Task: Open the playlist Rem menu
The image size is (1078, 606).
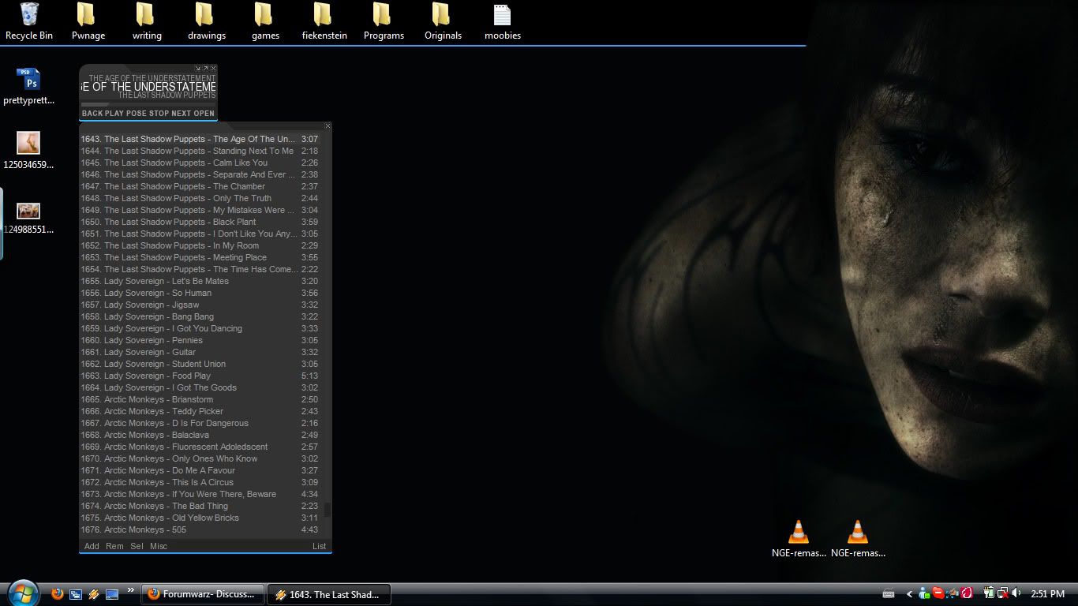Action: (114, 546)
